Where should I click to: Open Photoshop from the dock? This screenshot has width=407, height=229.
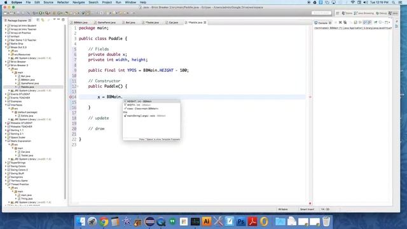241,221
